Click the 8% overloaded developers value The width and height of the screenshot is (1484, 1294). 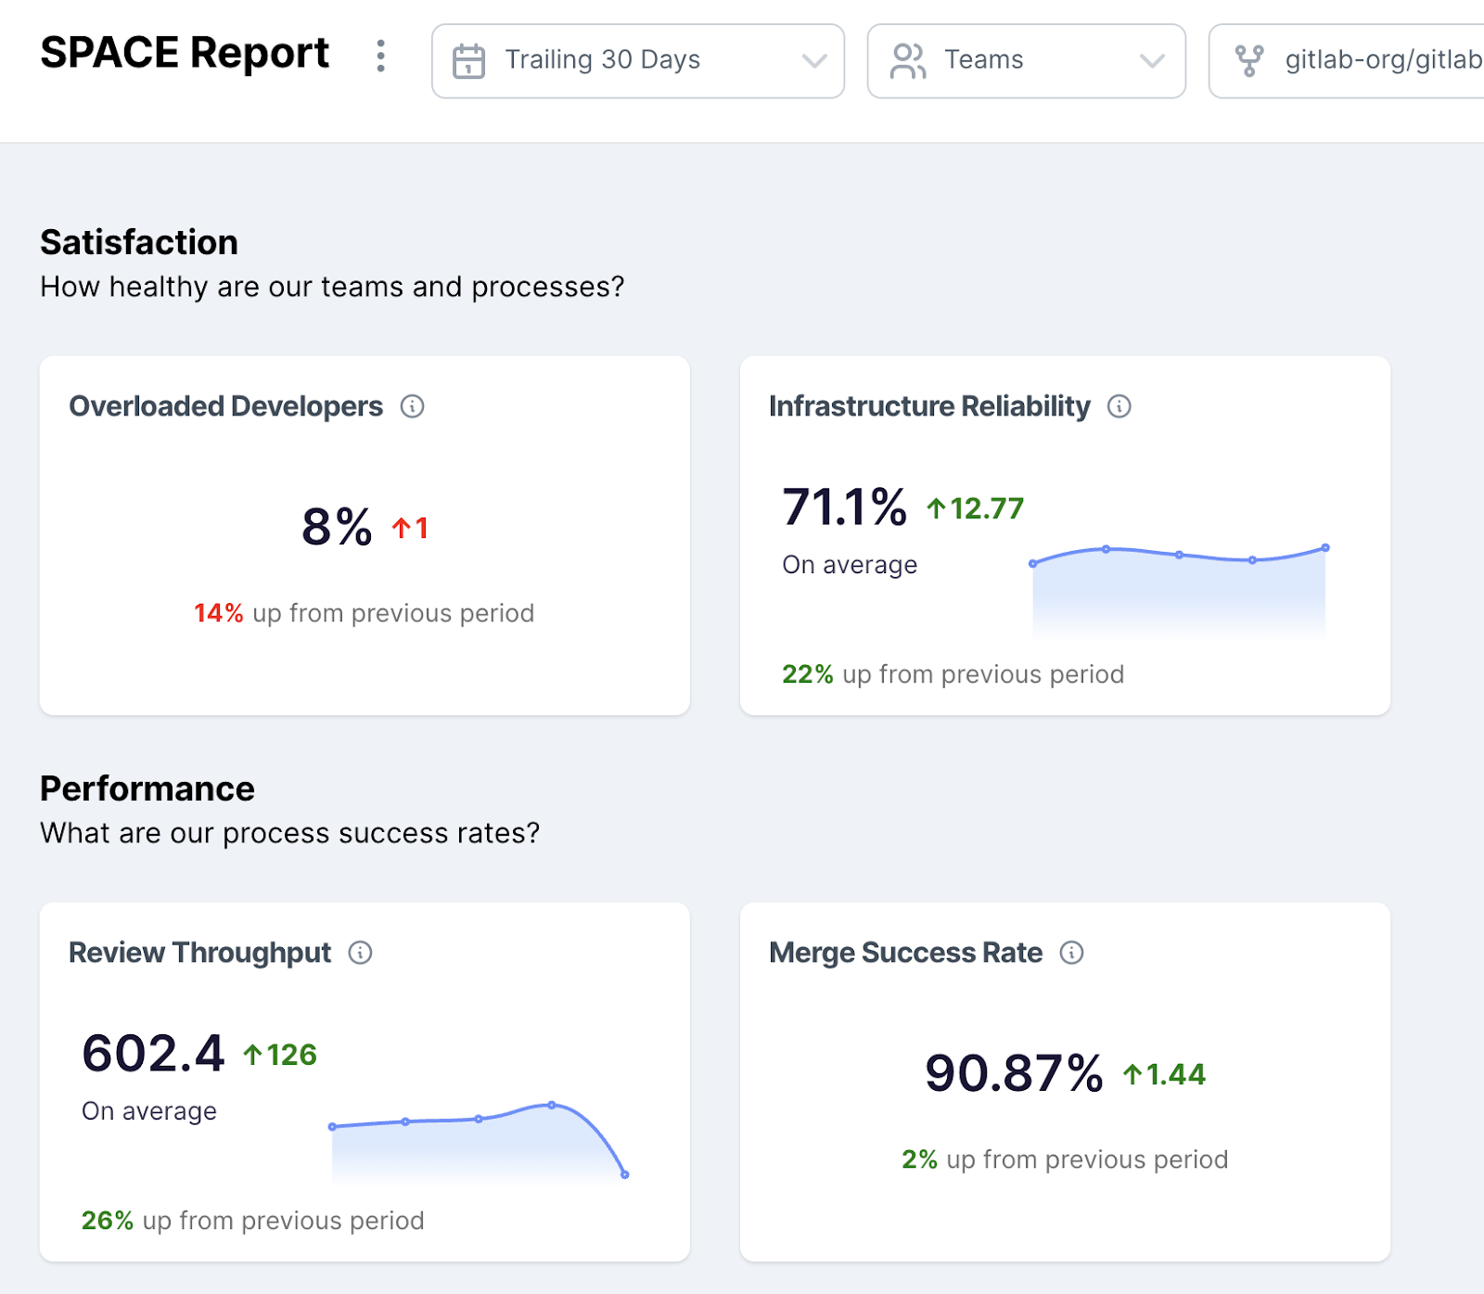(337, 528)
